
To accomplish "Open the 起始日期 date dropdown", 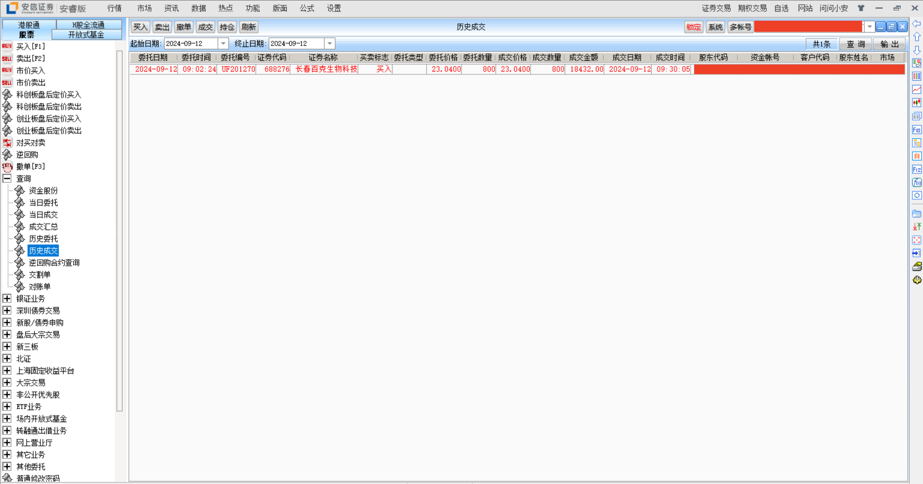I will 223,44.
